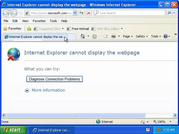Click the Internet zone status indicator
This screenshot has width=179, height=134.
(x=104, y=122)
